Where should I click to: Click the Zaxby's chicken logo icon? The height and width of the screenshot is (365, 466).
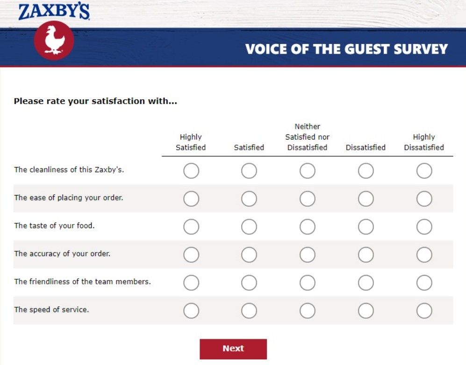(54, 40)
